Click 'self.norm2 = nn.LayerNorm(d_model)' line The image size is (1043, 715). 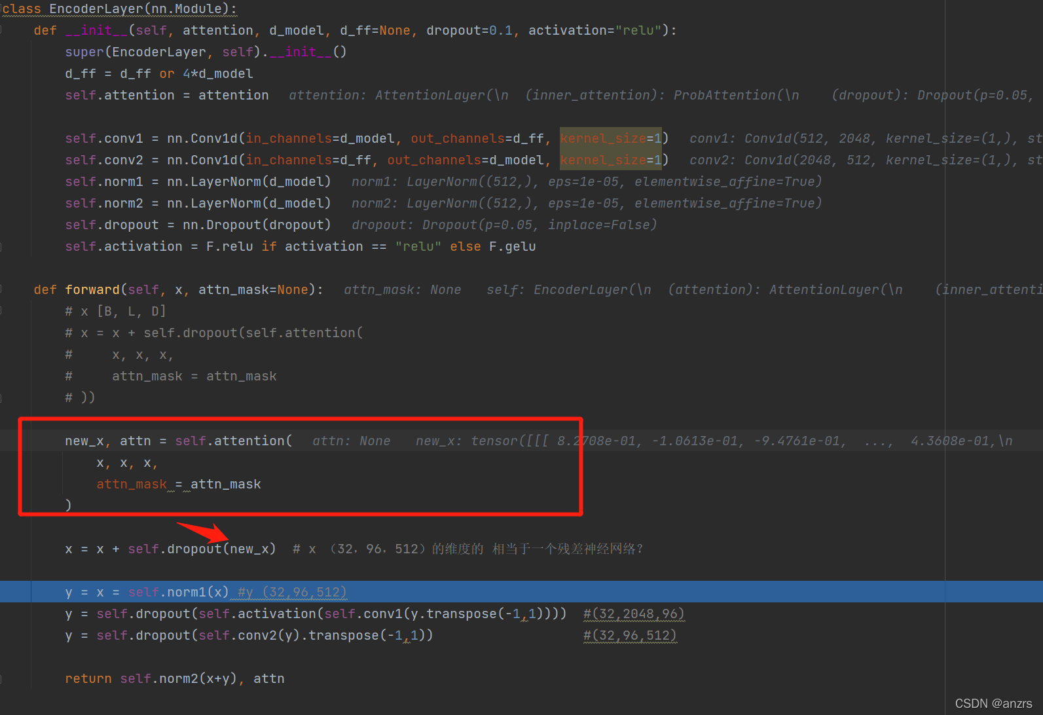pyautogui.click(x=198, y=203)
